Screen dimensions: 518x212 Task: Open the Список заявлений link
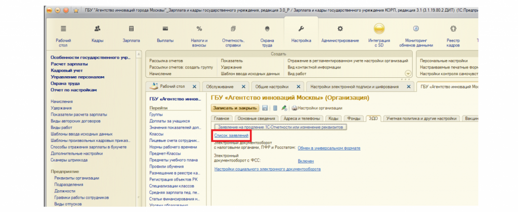(x=231, y=136)
